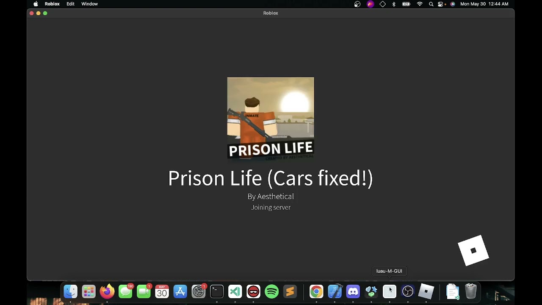The image size is (542, 305).
Task: Open the red masked-face app in Dock
Action: click(x=253, y=291)
